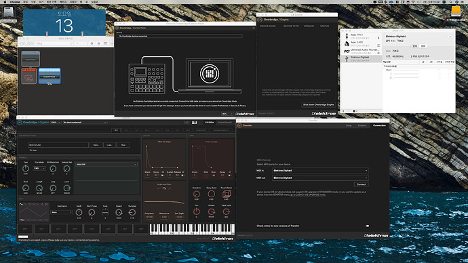This screenshot has width=468, height=263.
Task: Click the LFO Depth knob
Action: [x=79, y=212]
